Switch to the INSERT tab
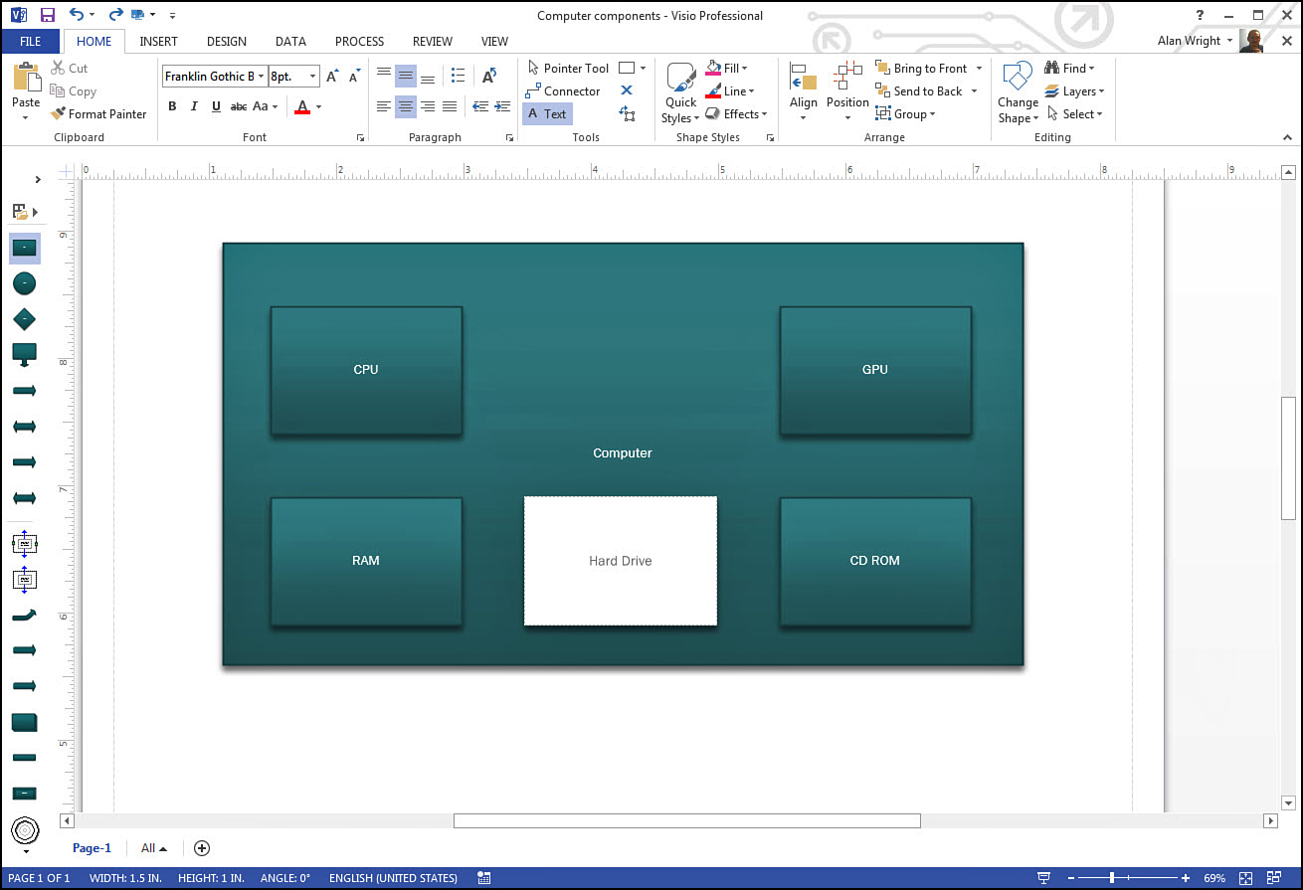This screenshot has height=890, width=1303. (159, 42)
